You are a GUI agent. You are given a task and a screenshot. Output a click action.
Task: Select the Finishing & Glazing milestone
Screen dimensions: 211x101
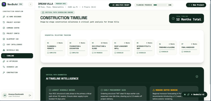(167, 48)
